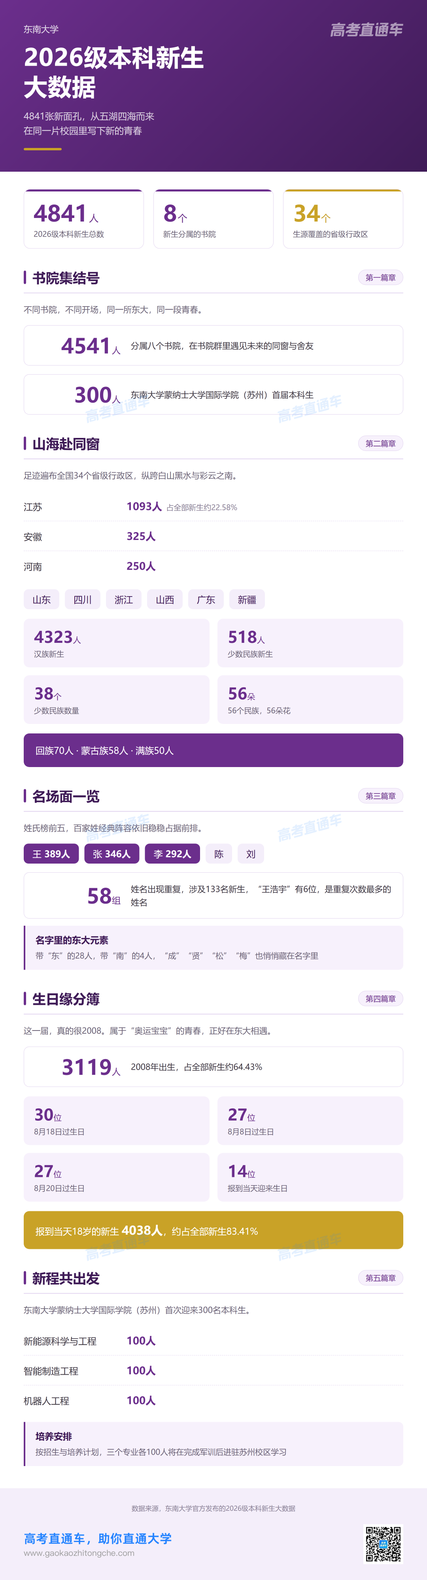Click the 30位 8月18日过生日 card
The height and width of the screenshot is (1580, 427).
[116, 1121]
